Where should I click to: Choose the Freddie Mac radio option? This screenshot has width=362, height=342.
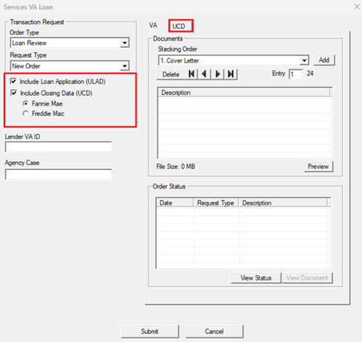(x=25, y=113)
